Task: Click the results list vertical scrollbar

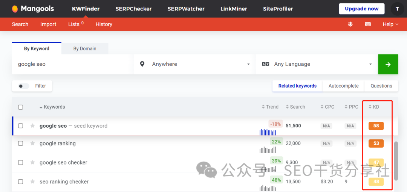Action: (396, 161)
